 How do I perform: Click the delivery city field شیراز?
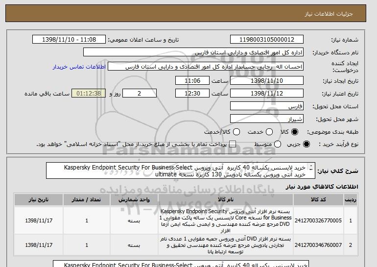click(267, 119)
